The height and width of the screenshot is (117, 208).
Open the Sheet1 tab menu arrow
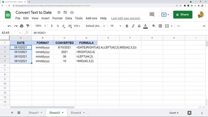click(x=42, y=113)
